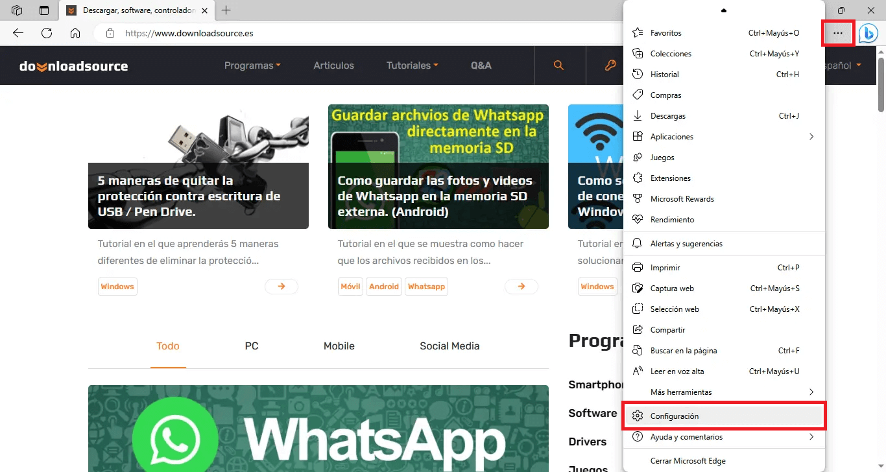886x472 pixels.
Task: Open the language dropdown arrow
Action: pos(858,65)
